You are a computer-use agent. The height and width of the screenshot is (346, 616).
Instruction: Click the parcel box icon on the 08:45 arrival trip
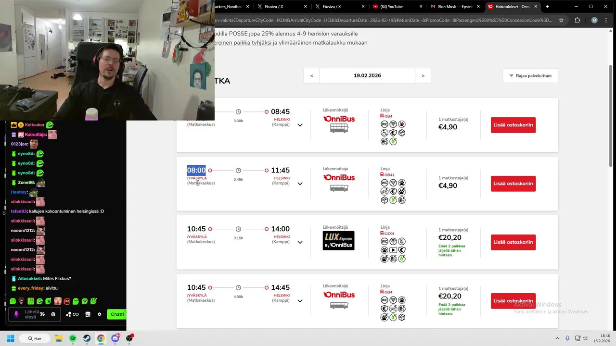point(402,133)
